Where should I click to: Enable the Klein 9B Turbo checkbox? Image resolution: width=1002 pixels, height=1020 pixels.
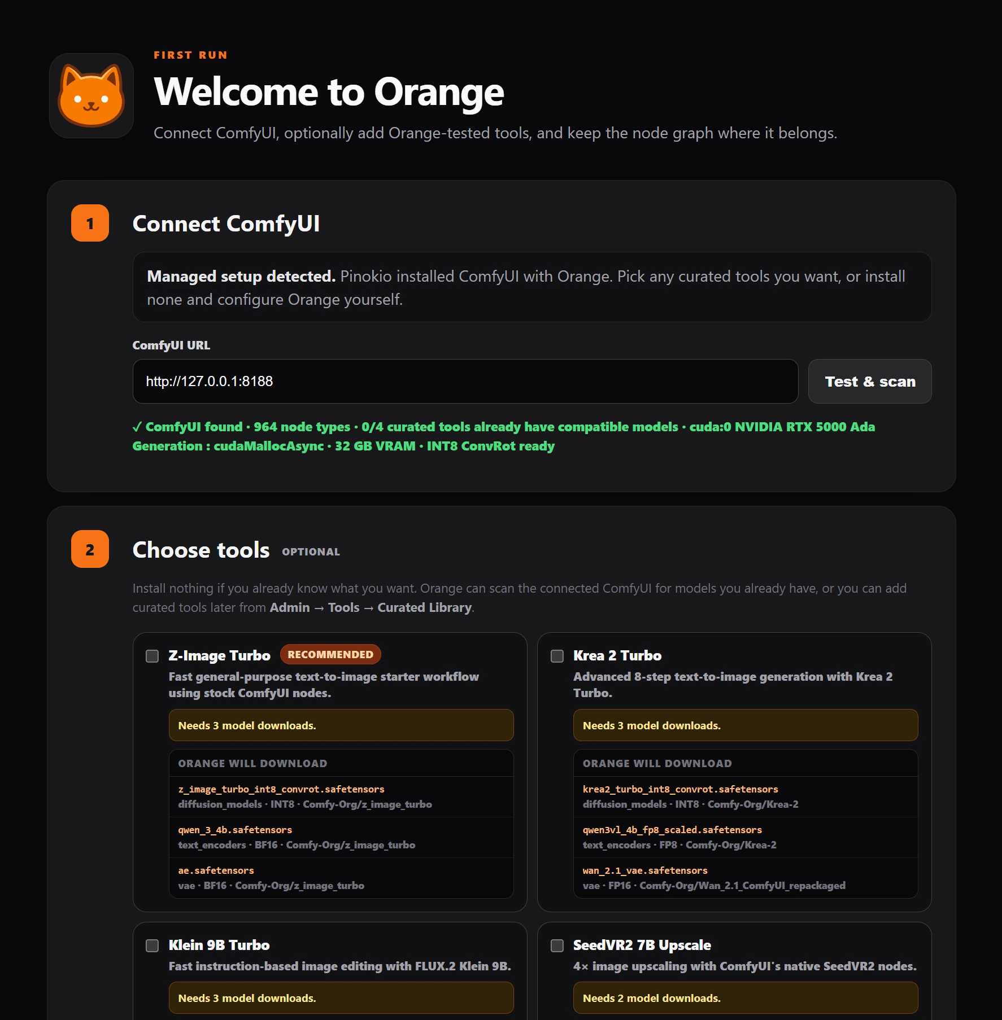pyautogui.click(x=153, y=945)
